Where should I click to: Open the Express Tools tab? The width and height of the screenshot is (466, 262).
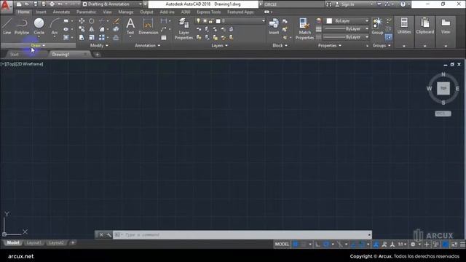coord(209,12)
